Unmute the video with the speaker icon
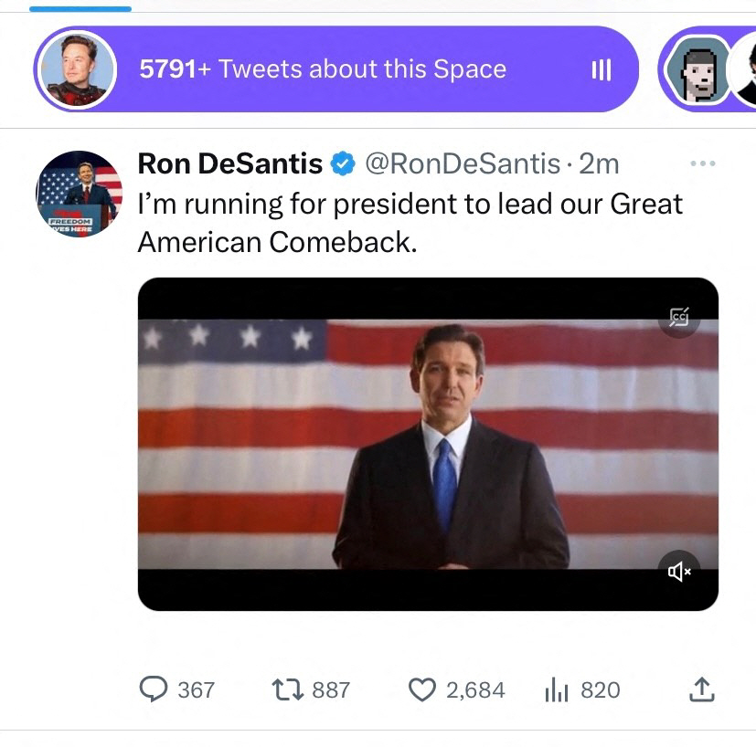The height and width of the screenshot is (747, 756). 679,572
